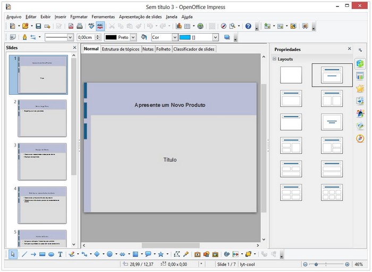The width and height of the screenshot is (372, 272).
Task: Switch to Estrutura de tópicos tab
Action: 121,49
